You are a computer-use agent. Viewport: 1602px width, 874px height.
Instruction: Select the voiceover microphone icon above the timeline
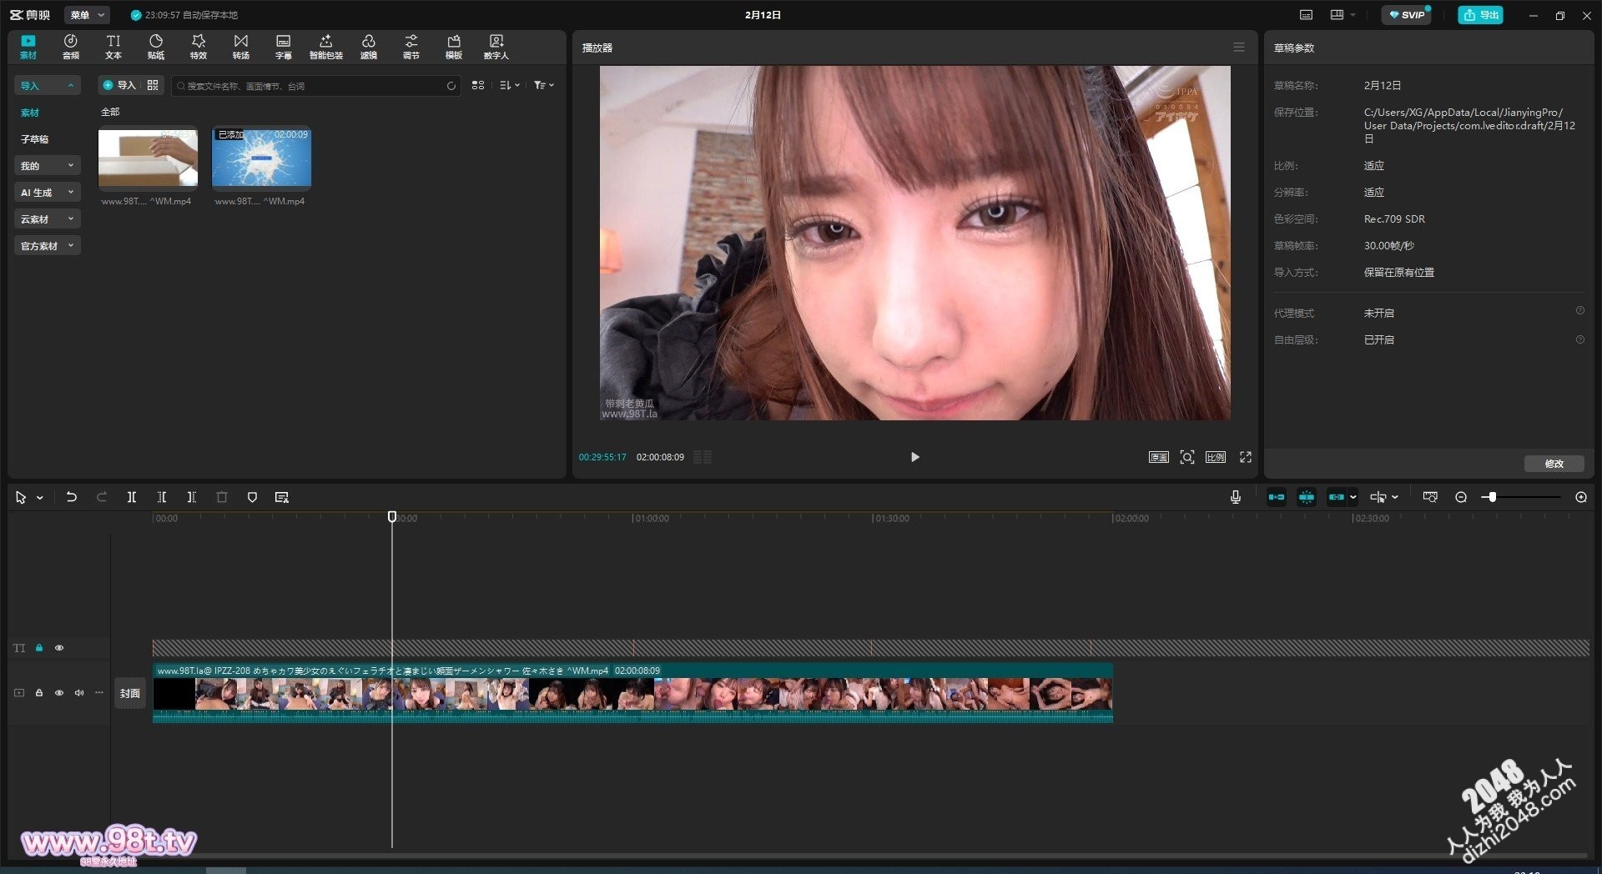[x=1234, y=497]
